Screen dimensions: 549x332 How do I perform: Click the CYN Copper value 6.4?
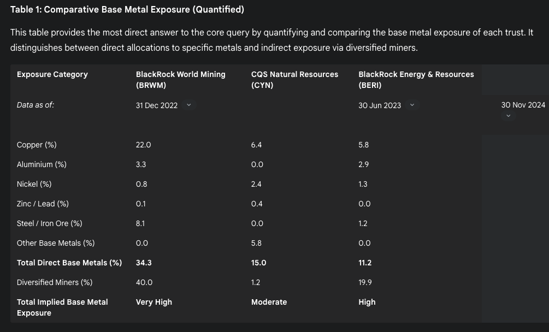pos(256,145)
